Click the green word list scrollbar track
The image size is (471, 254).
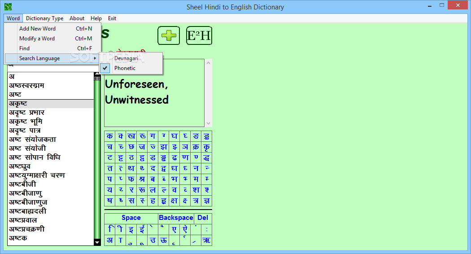(x=97, y=159)
